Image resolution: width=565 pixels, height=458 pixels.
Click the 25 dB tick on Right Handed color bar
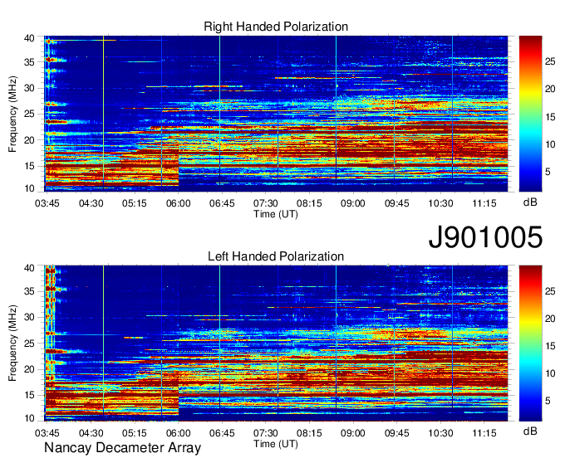[x=550, y=61]
